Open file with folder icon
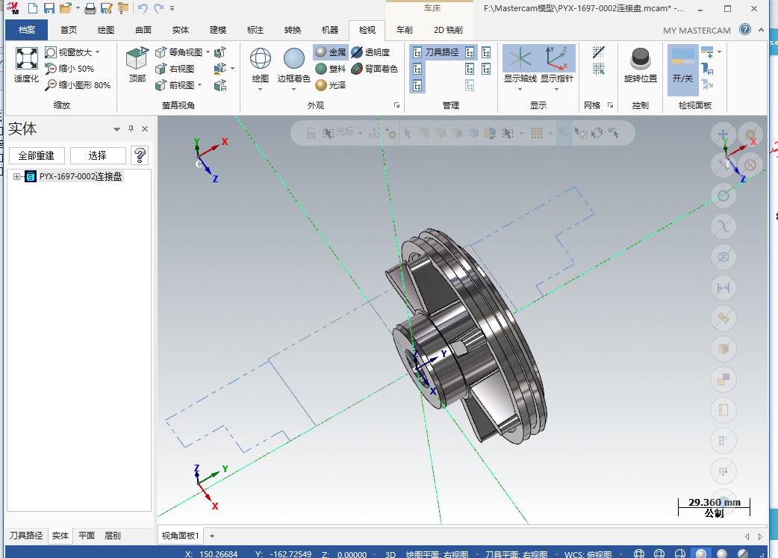Image resolution: width=778 pixels, height=558 pixels. coord(65,8)
